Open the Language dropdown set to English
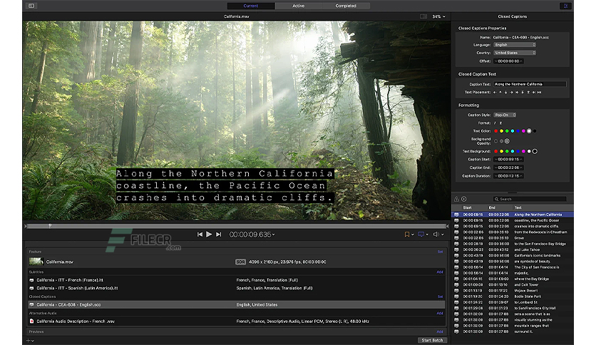 tap(515, 45)
